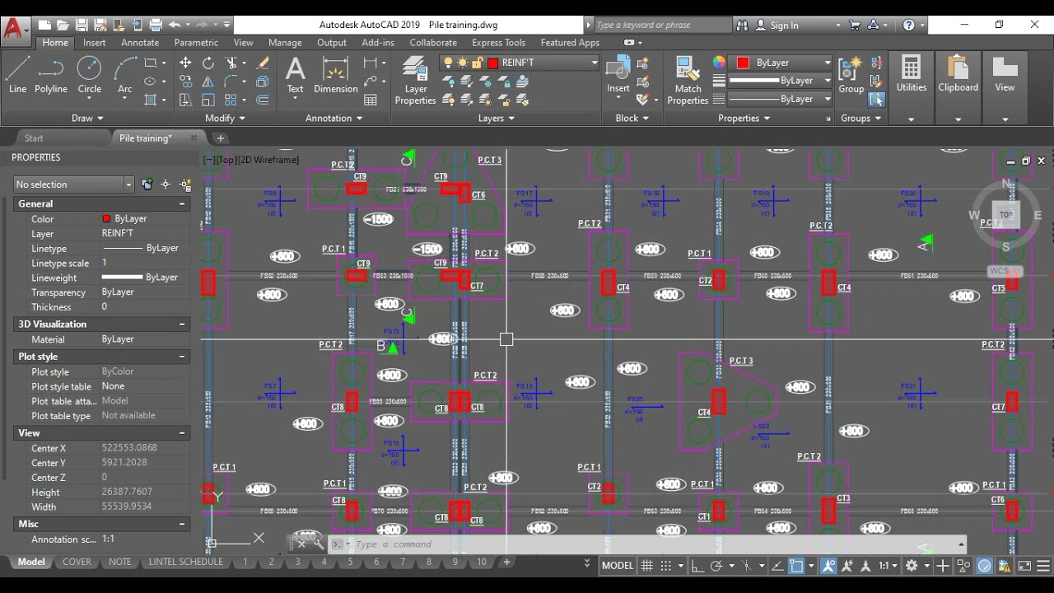Select the Scale tool

coord(208,100)
